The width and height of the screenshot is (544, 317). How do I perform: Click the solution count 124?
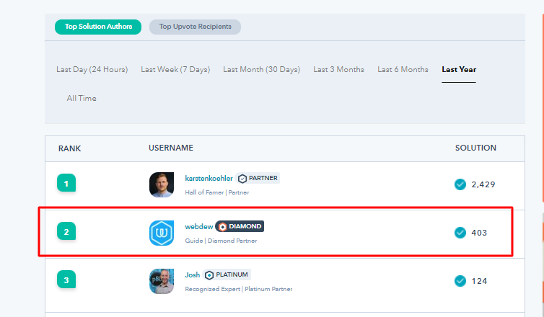coord(479,281)
